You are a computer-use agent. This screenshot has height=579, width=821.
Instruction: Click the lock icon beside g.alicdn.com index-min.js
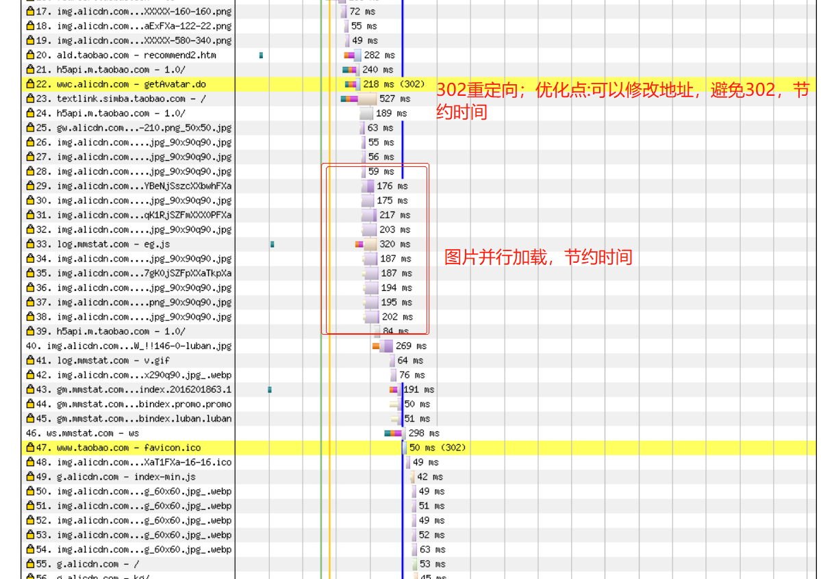pos(30,476)
